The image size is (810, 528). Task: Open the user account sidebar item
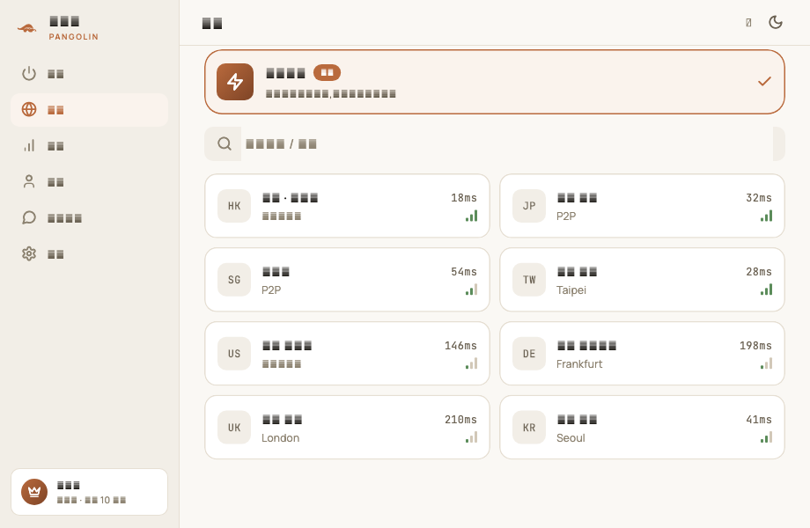(90, 182)
